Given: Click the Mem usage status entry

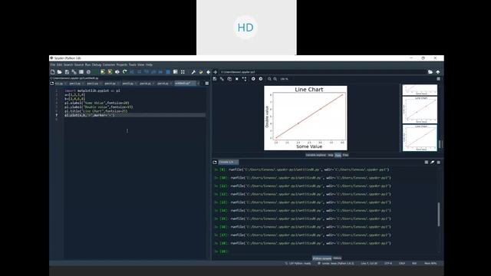Looking at the screenshot, I should point(430,264).
